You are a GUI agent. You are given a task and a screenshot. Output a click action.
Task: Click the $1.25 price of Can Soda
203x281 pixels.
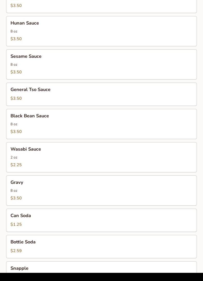(x=16, y=224)
